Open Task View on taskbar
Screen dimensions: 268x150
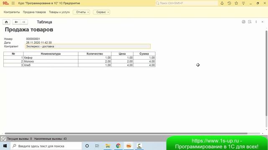click(97, 146)
